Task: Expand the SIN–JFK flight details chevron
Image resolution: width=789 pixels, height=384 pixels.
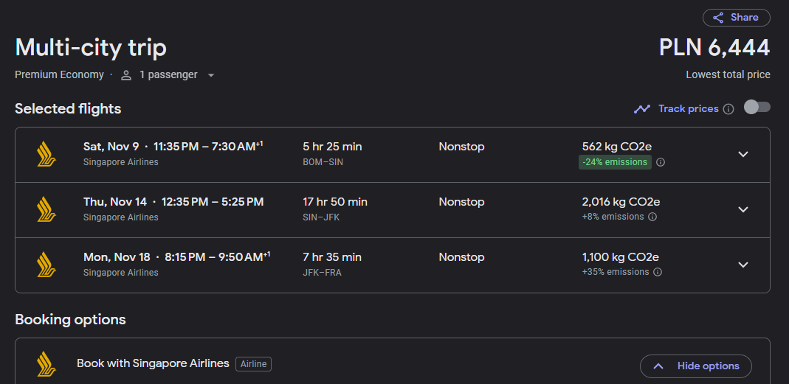Action: (743, 209)
